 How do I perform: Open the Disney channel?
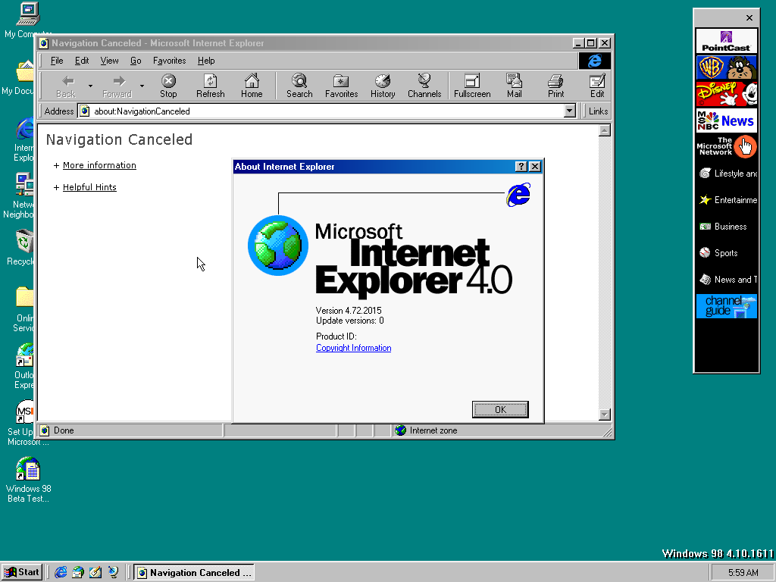point(726,94)
